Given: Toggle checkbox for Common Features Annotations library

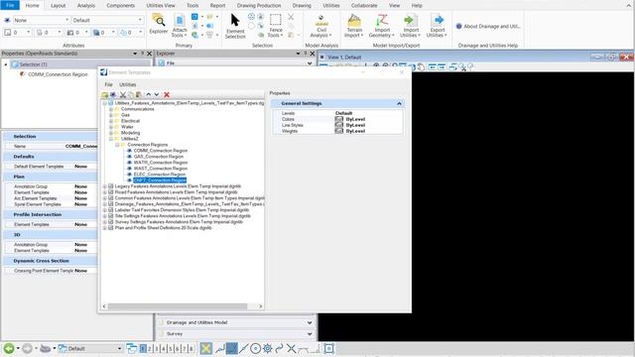Looking at the screenshot, I should pyautogui.click(x=110, y=198).
